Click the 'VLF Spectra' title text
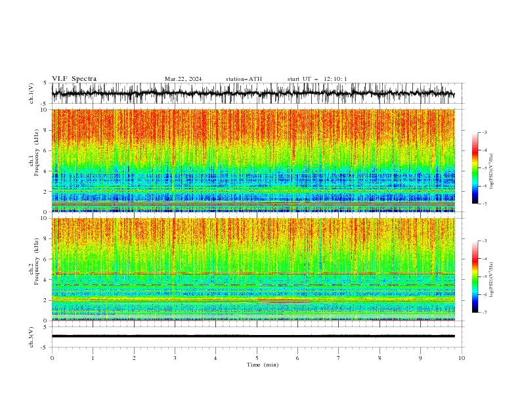This screenshot has width=520, height=402. 74,79
